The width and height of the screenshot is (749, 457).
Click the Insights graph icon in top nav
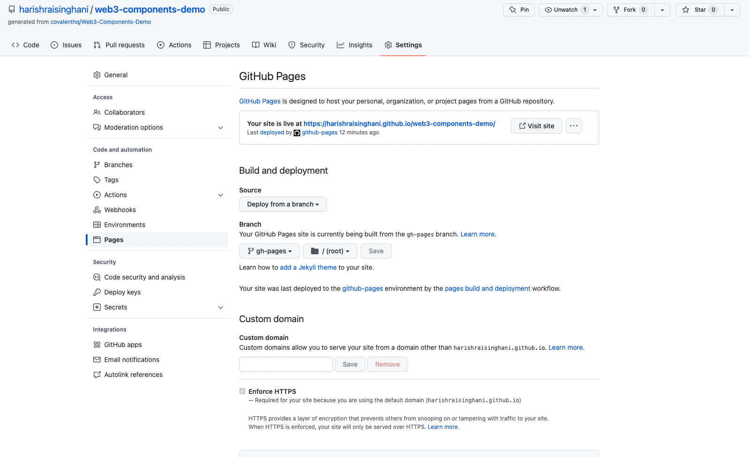(x=341, y=45)
